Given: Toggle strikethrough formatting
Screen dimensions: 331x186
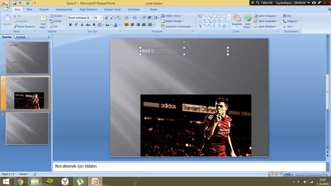Looking at the screenshot, I should point(88,25).
